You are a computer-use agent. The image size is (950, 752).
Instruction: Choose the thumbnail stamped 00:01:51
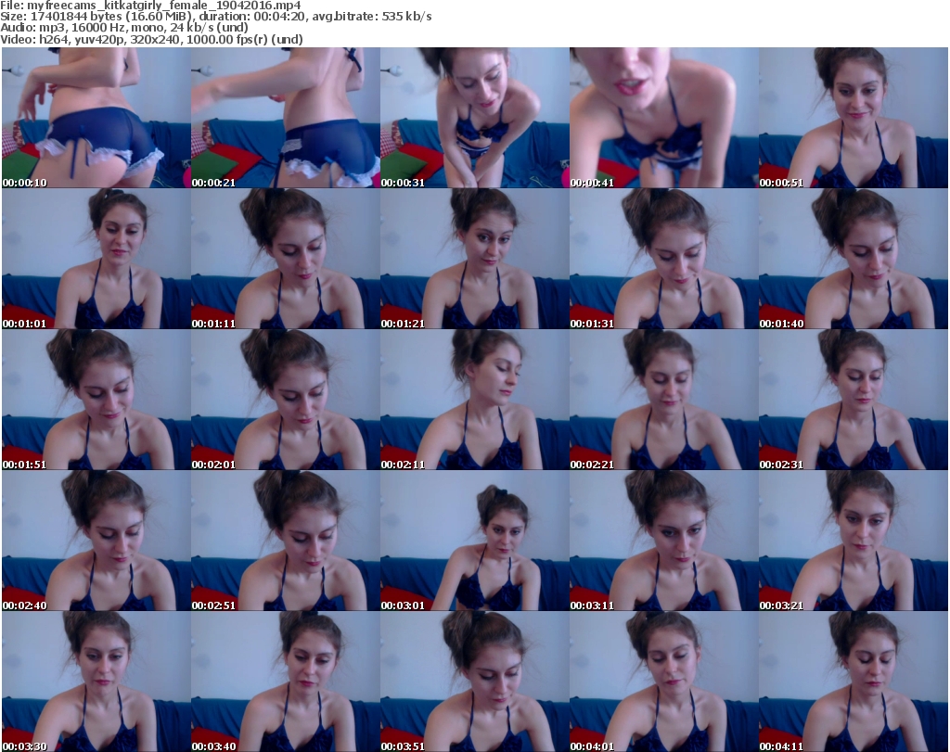click(96, 400)
